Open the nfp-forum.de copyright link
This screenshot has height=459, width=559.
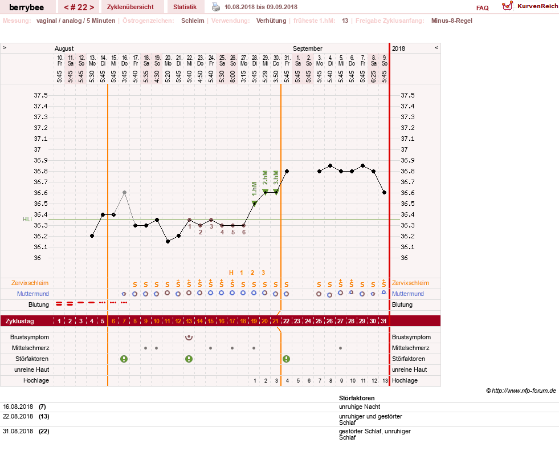(521, 391)
